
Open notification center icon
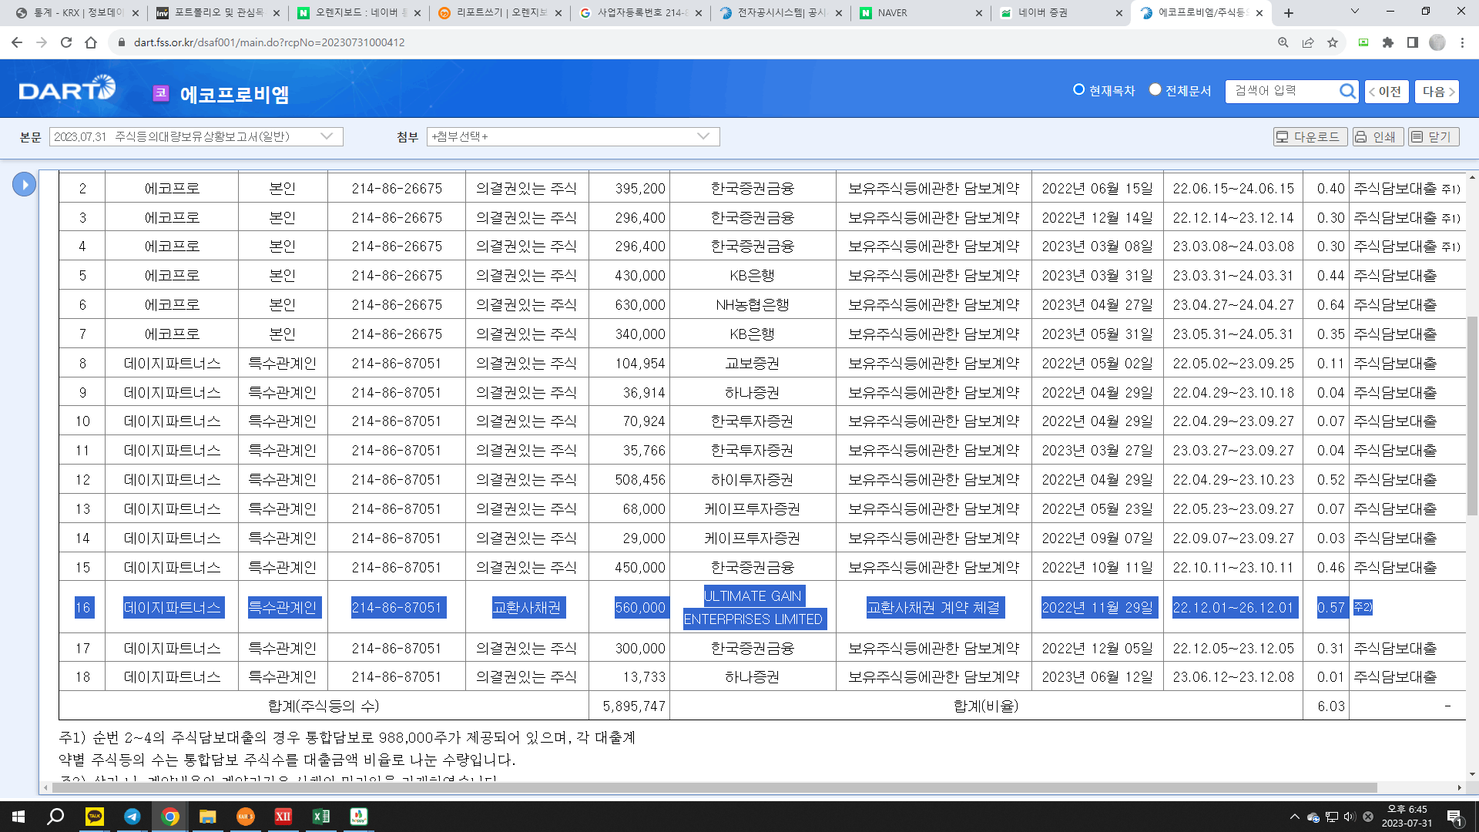[x=1454, y=817]
